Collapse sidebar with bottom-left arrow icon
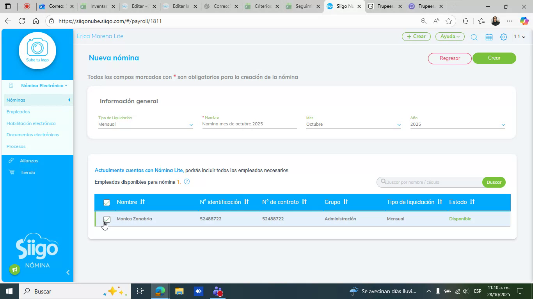533x299 pixels. click(x=68, y=273)
